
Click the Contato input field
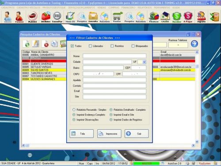(114, 86)
